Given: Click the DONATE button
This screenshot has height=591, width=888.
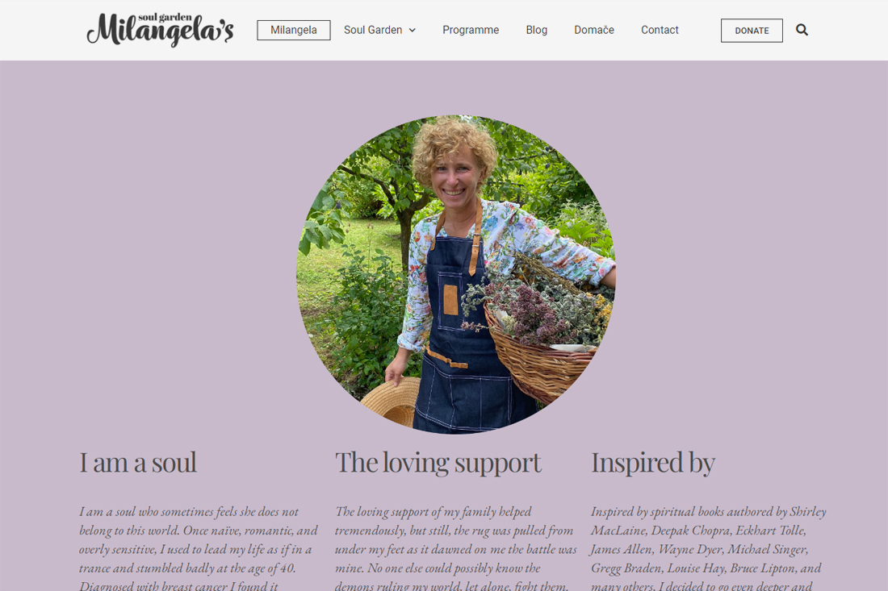Looking at the screenshot, I should (x=752, y=31).
